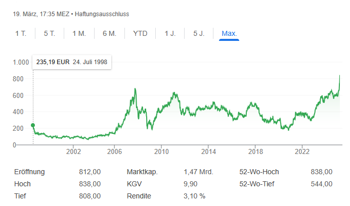350x206 pixels.
Task: Click the 1.000 value on y-axis
Action: point(22,63)
